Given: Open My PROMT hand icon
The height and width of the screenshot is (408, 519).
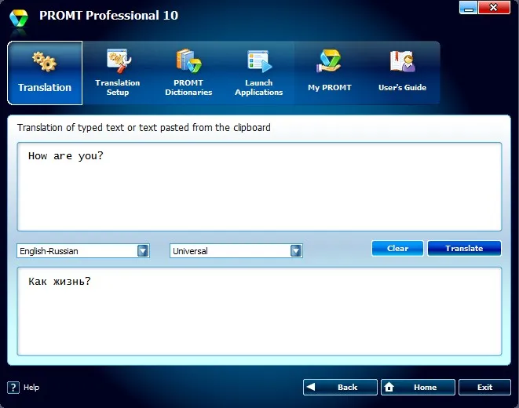Looking at the screenshot, I should click(329, 61).
